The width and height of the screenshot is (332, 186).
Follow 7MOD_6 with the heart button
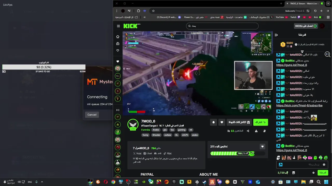(x=222, y=122)
